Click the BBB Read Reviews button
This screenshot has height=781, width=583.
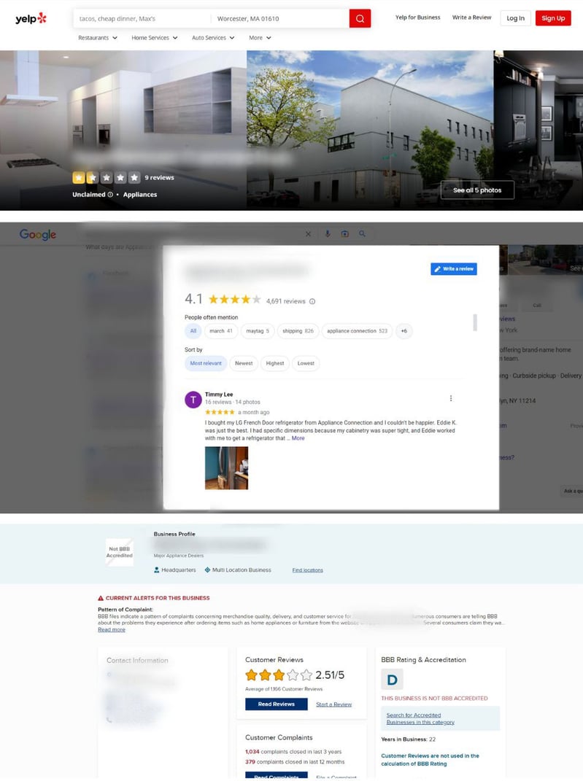coord(276,704)
